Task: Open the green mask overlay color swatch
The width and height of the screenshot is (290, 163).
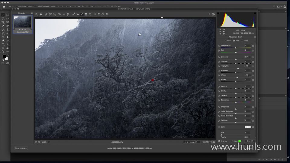Action: pyautogui.click(x=240, y=141)
